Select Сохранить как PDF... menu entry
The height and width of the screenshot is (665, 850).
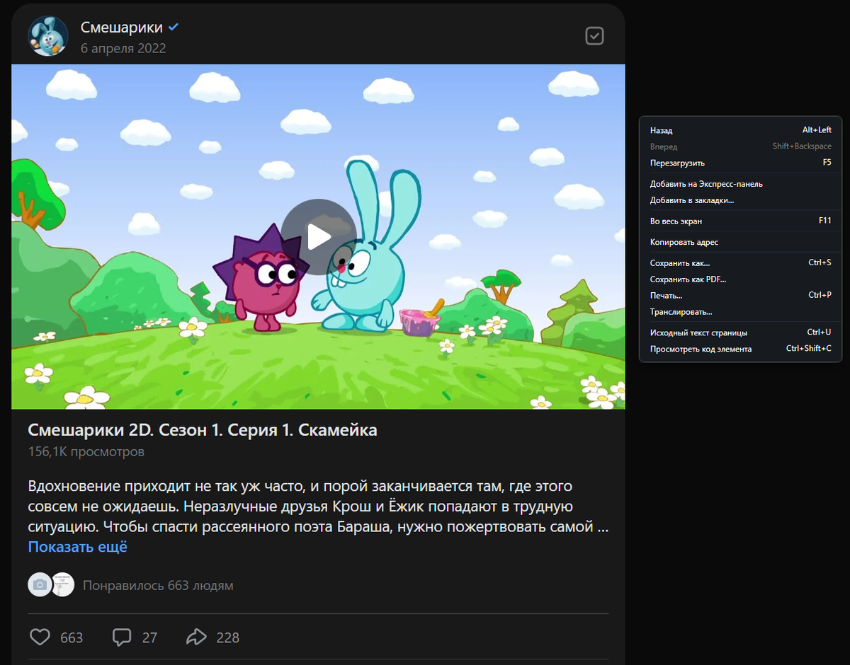pos(741,279)
